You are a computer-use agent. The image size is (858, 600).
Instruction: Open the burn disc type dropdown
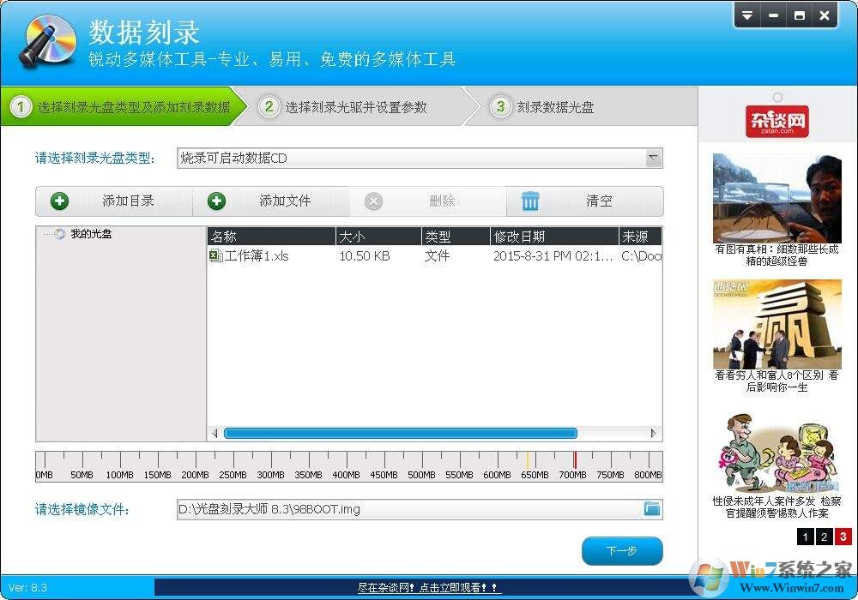[655, 158]
